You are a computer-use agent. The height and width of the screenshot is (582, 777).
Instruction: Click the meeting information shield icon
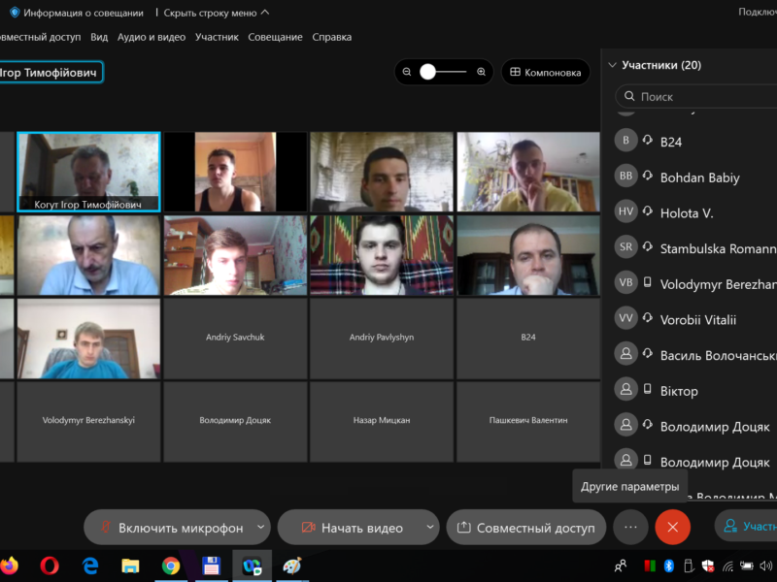(15, 13)
